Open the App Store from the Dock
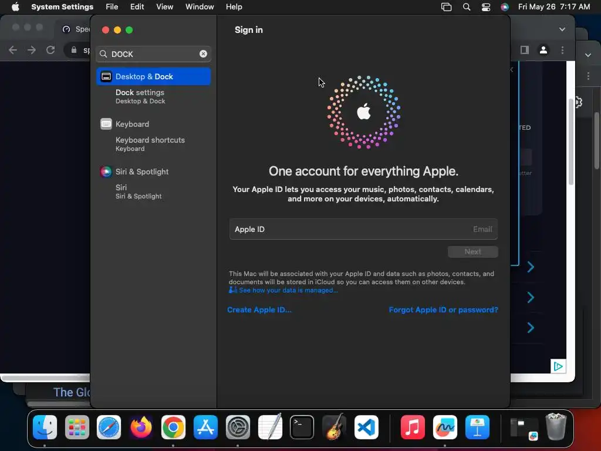The image size is (601, 451). tap(205, 427)
